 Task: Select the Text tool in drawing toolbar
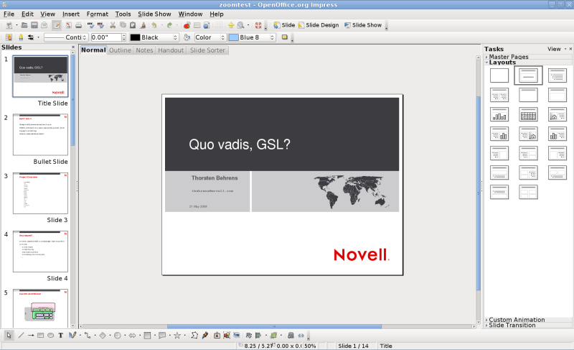tap(61, 335)
